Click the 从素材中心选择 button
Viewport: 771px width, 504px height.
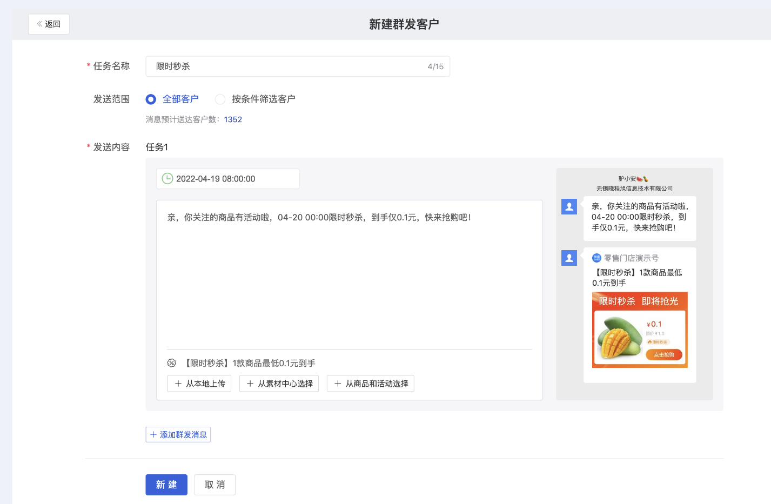(279, 384)
